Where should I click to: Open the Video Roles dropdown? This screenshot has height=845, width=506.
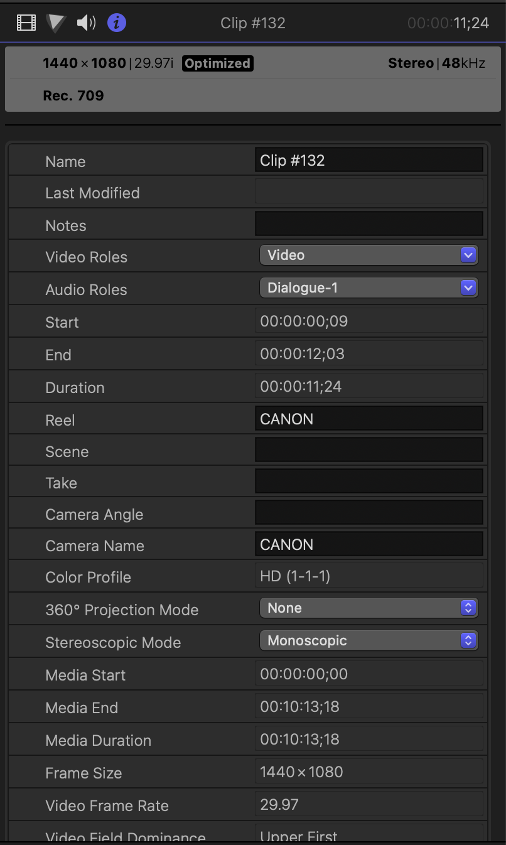pos(369,255)
